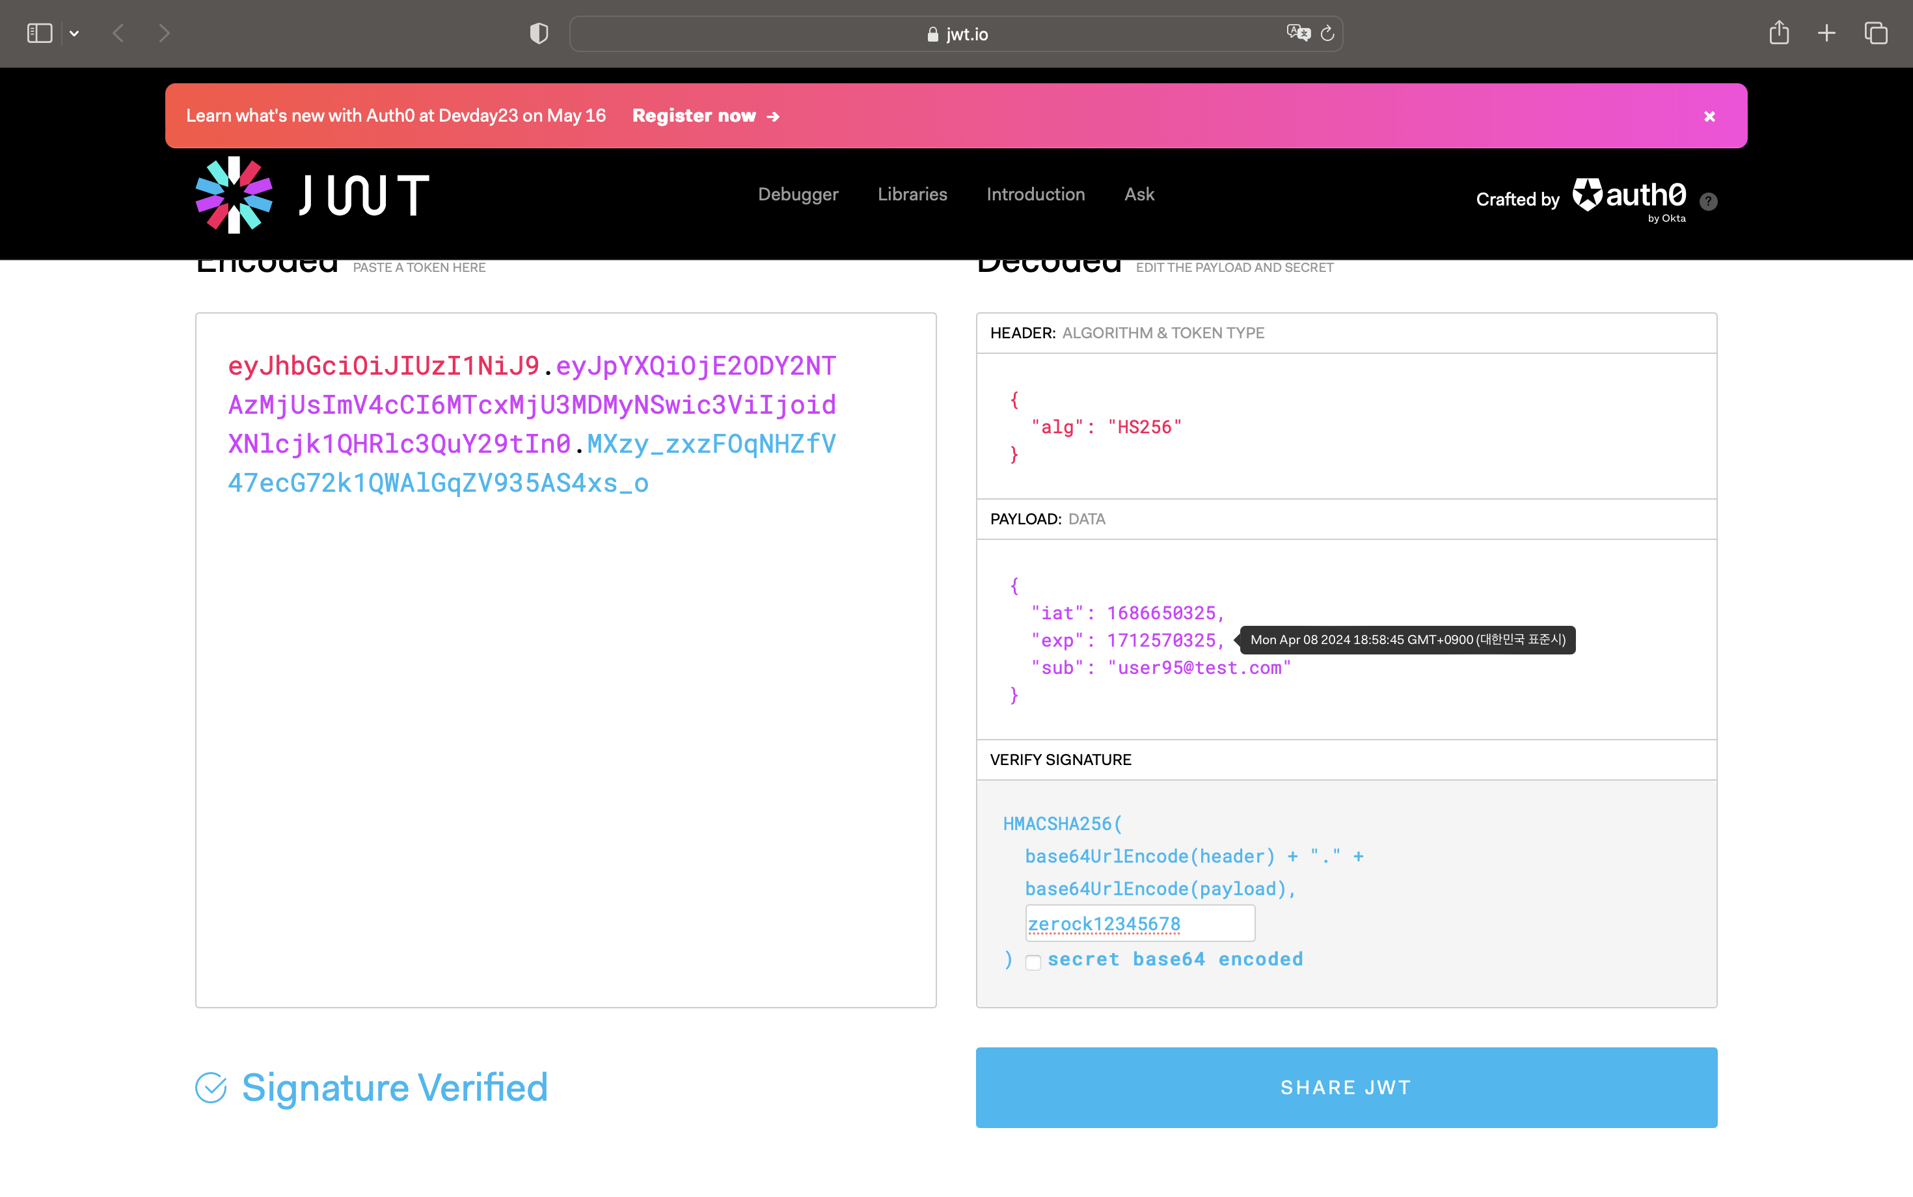Open the Introduction nav item
Screen dimensions: 1913x1197
(x=1036, y=194)
